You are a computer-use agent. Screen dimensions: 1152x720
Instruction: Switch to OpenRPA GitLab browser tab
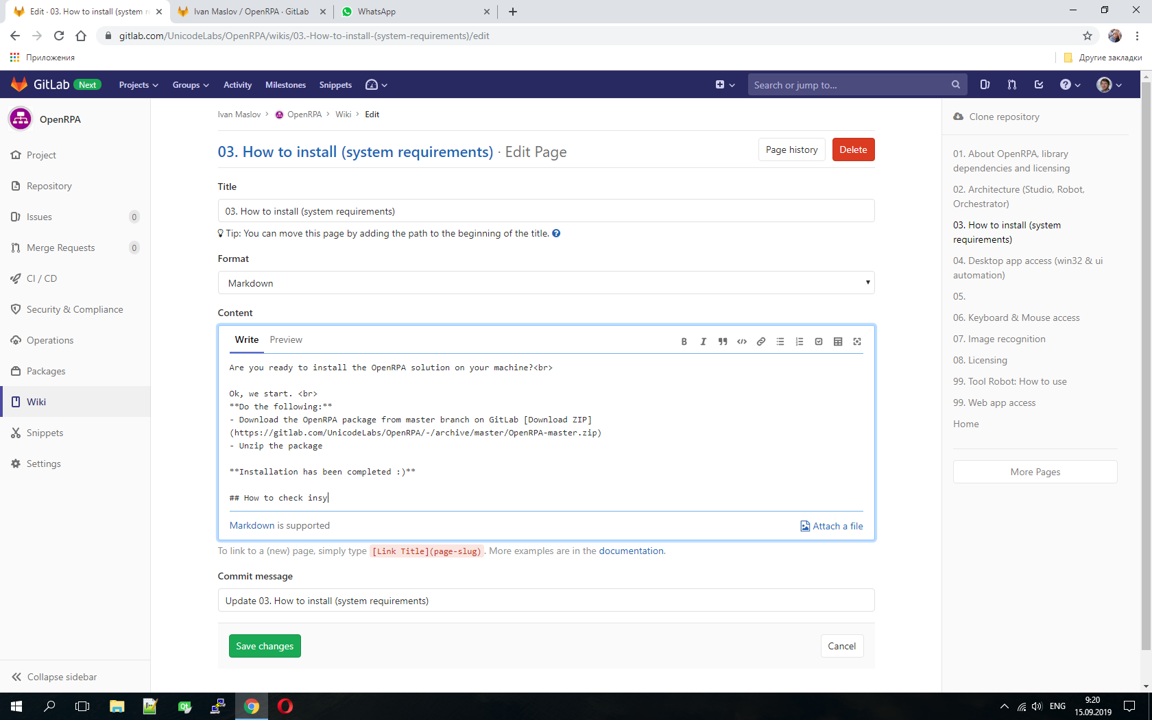[251, 12]
